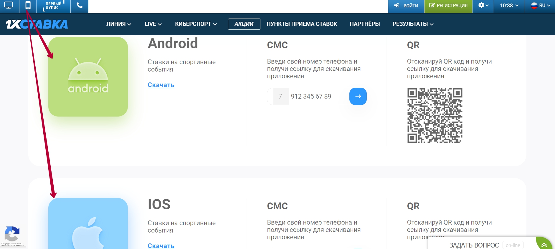Open the КИБЕРСПОРТ menu
Screen dimensions: 555x249
(196, 24)
